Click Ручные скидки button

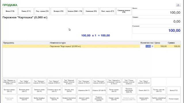[x=174, y=99]
